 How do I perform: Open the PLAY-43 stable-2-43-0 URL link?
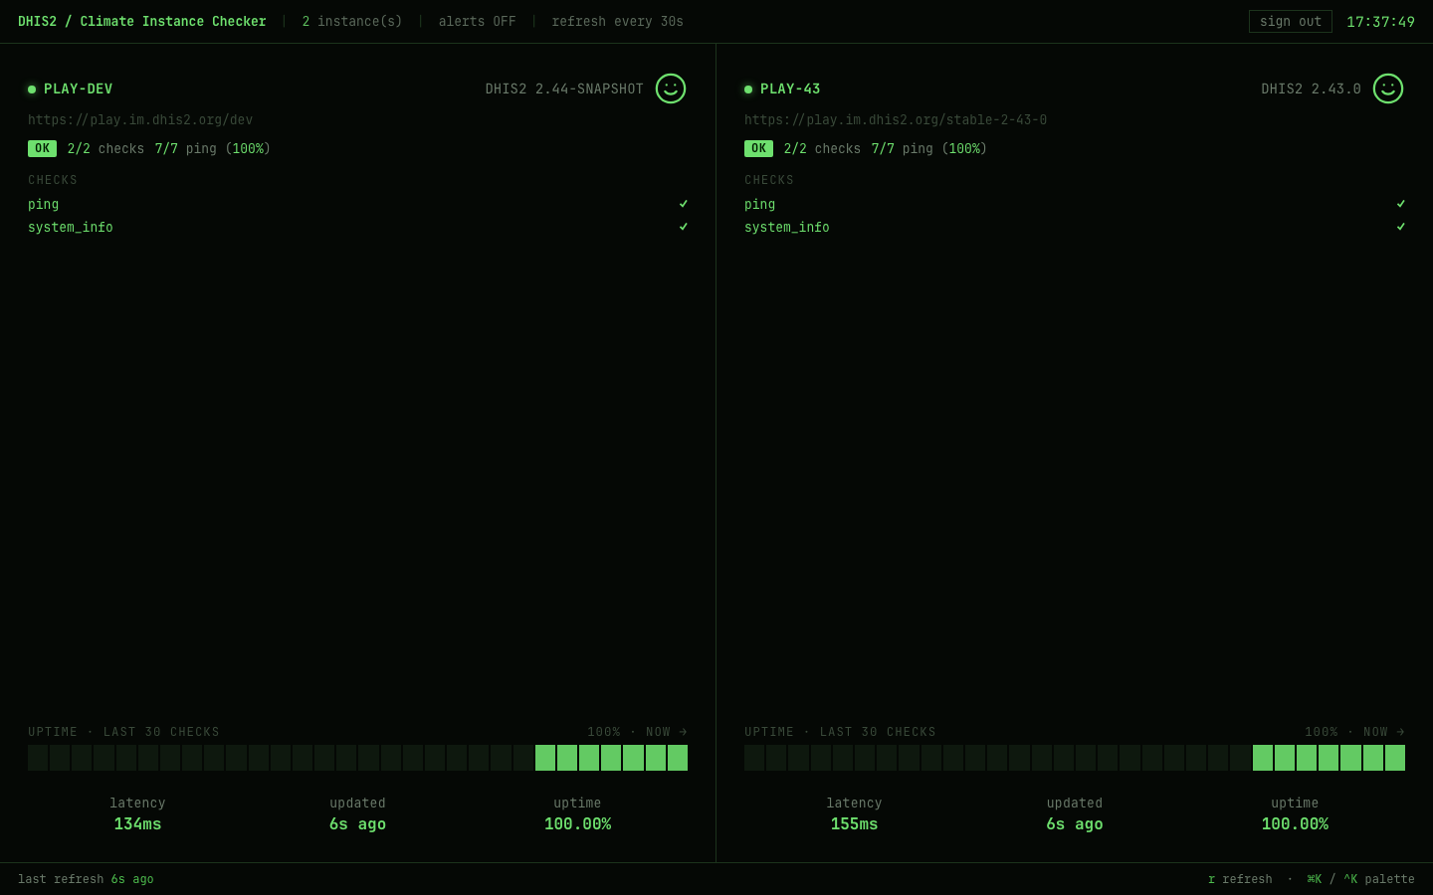[896, 119]
